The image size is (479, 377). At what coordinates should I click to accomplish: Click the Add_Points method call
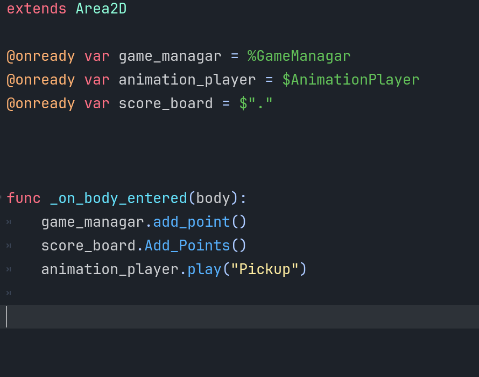point(187,246)
